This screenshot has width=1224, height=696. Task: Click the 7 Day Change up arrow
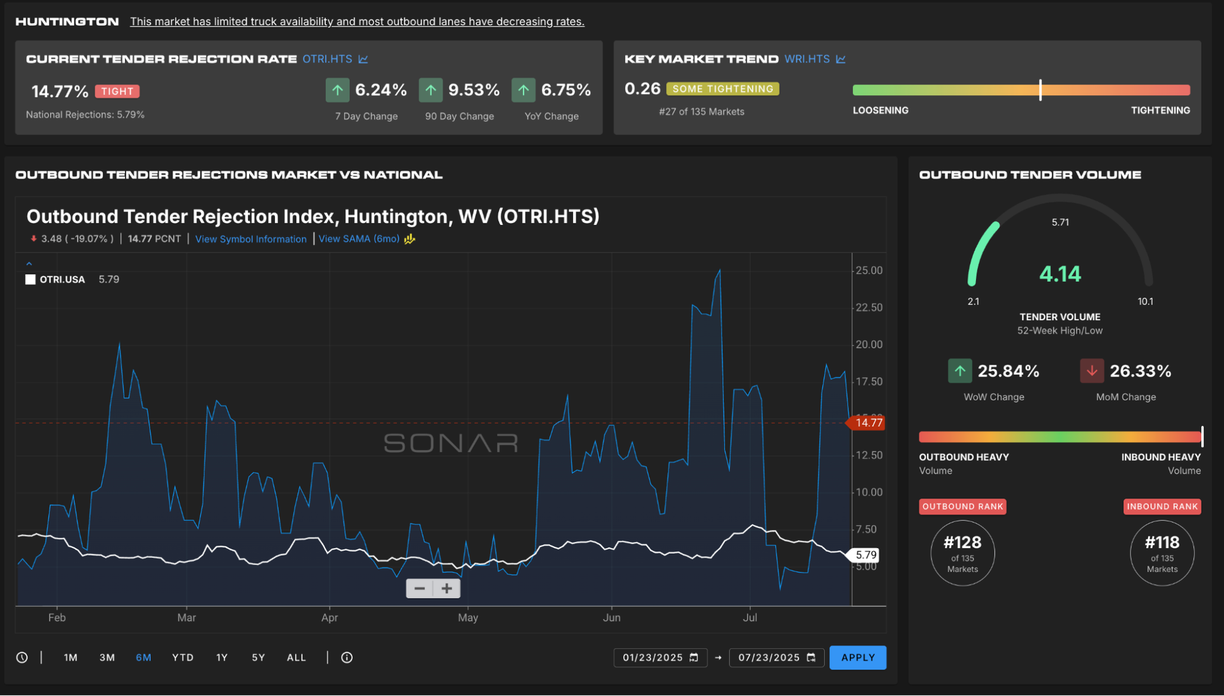pos(337,90)
